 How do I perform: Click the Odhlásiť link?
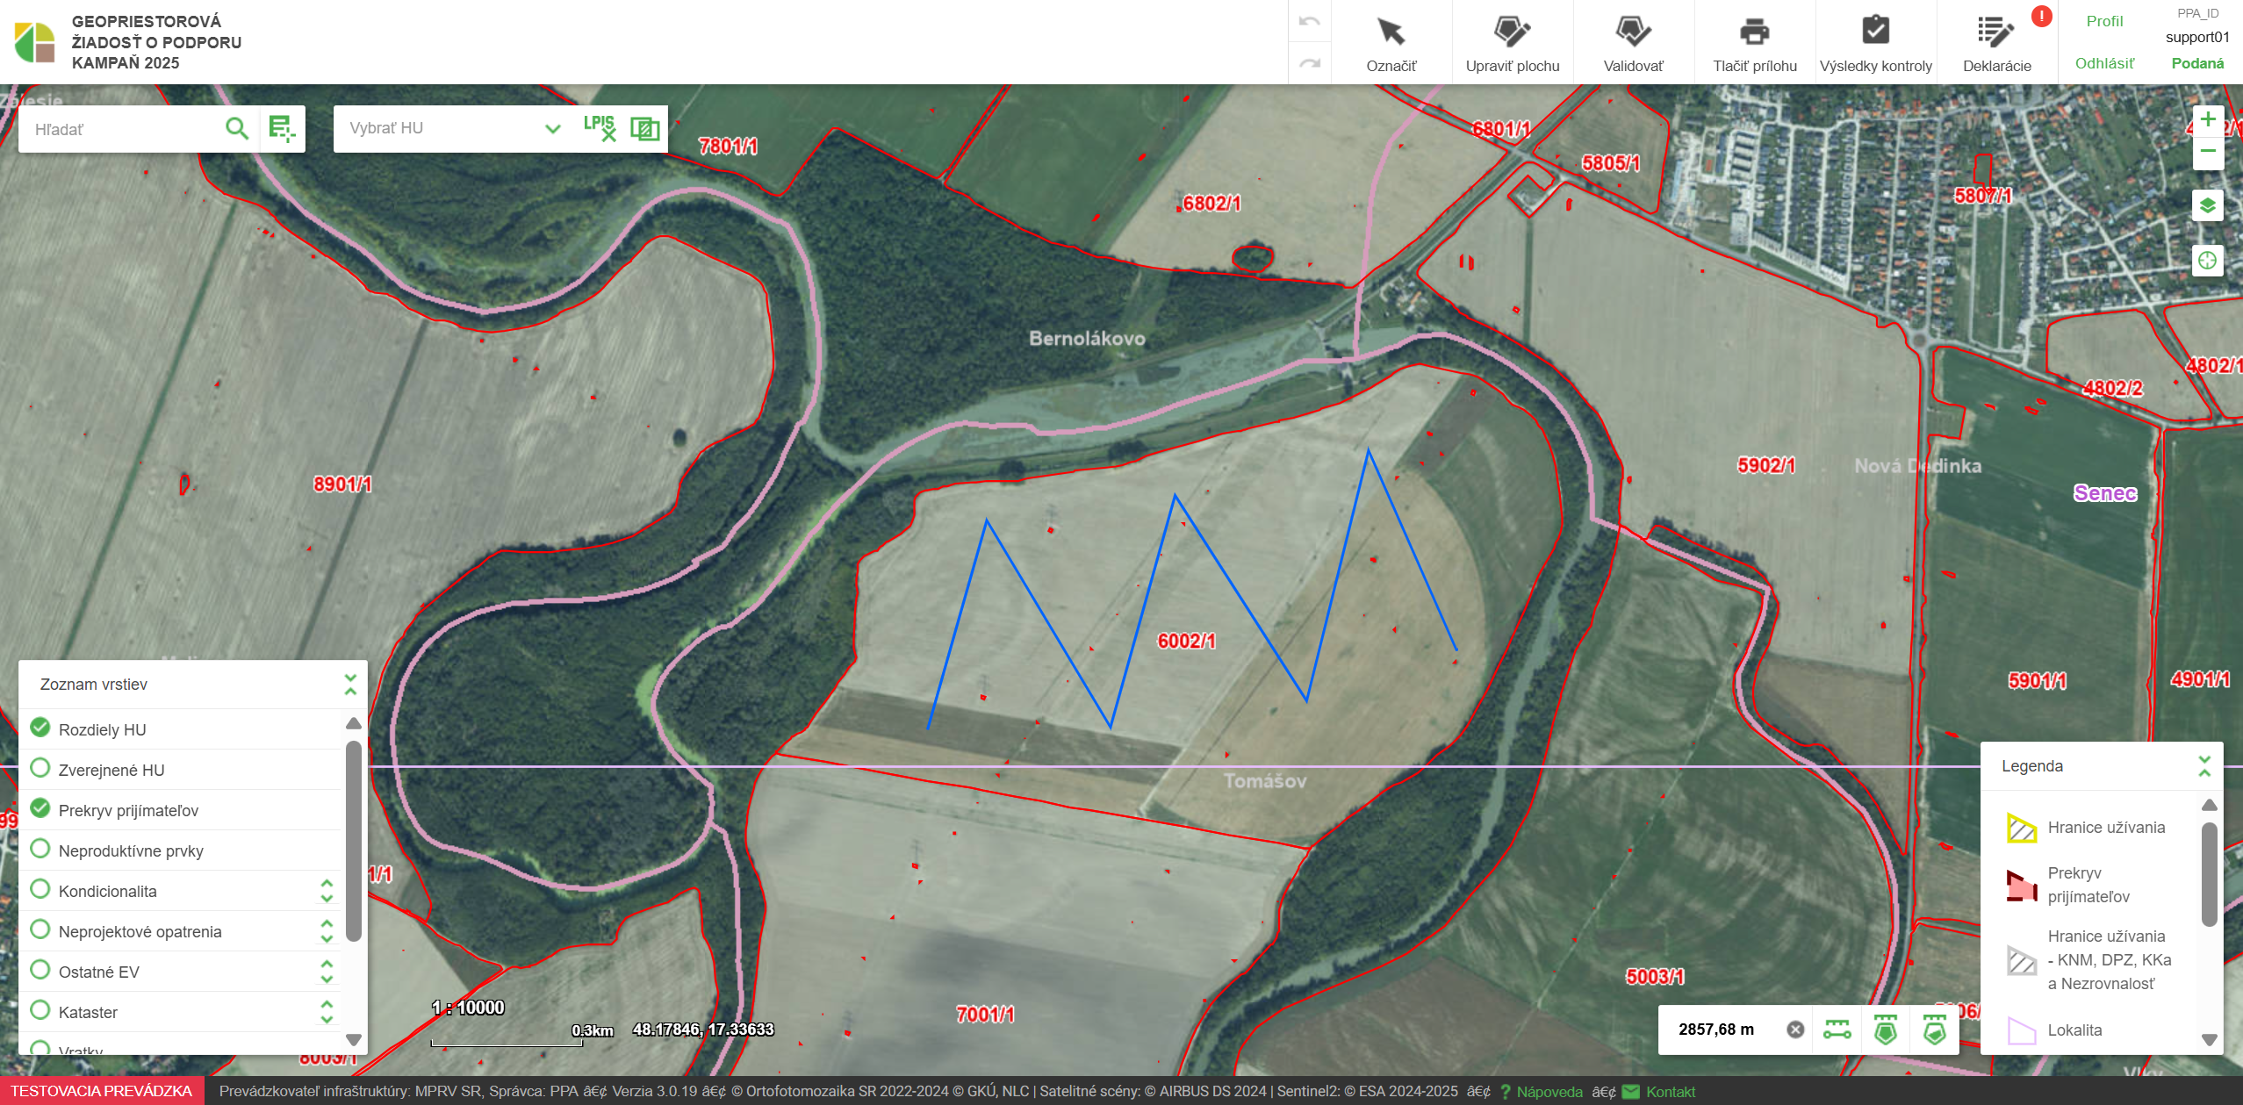point(2104,63)
